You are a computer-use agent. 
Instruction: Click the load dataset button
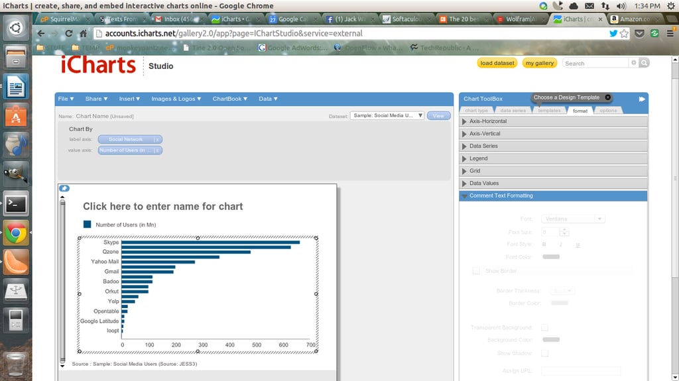point(497,63)
